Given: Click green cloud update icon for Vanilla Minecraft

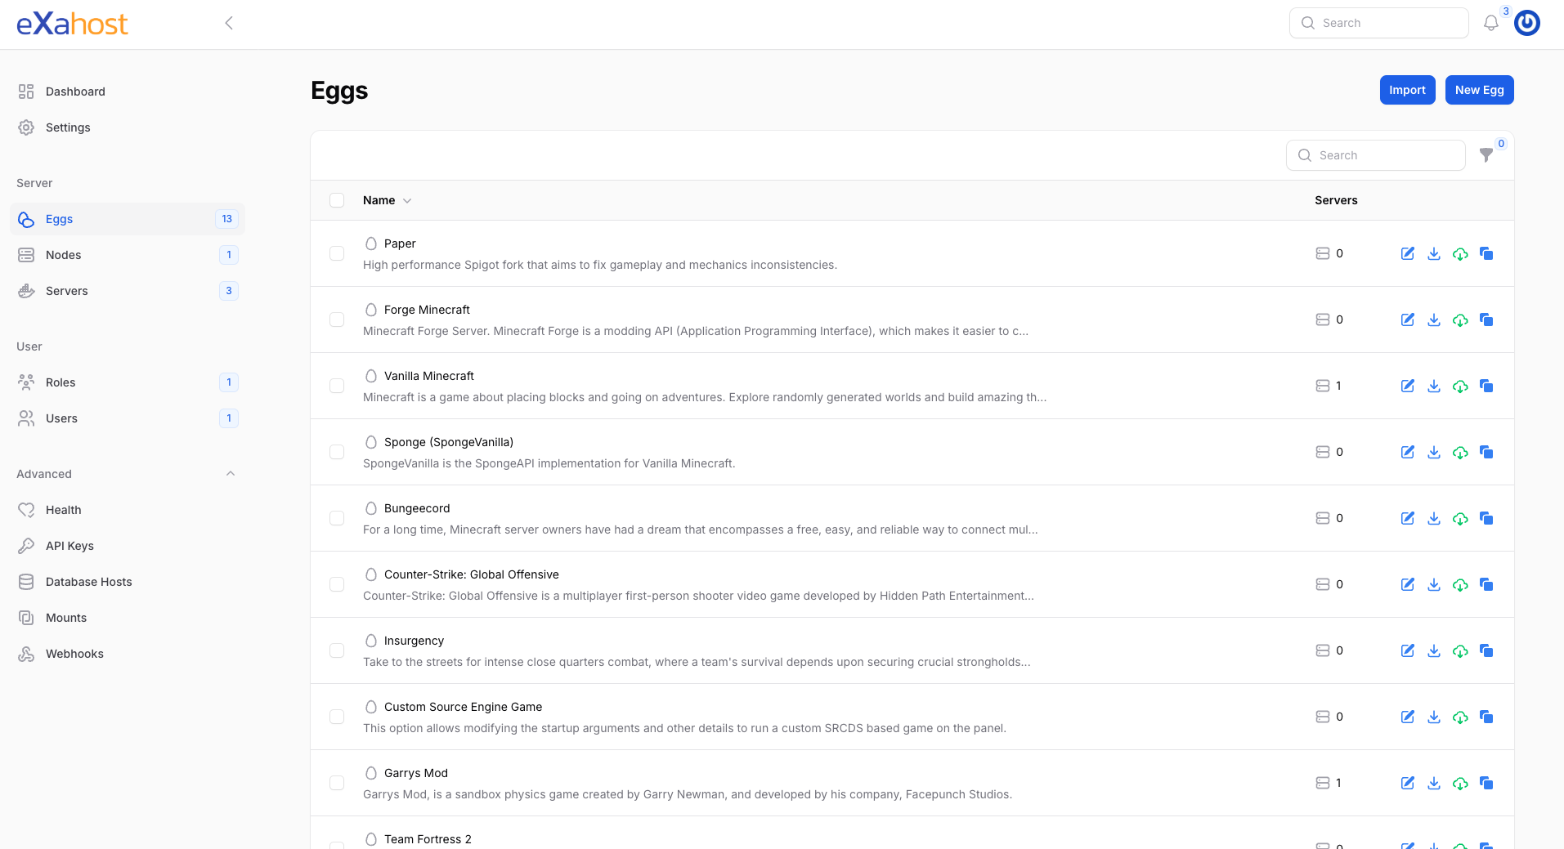Looking at the screenshot, I should (1459, 386).
